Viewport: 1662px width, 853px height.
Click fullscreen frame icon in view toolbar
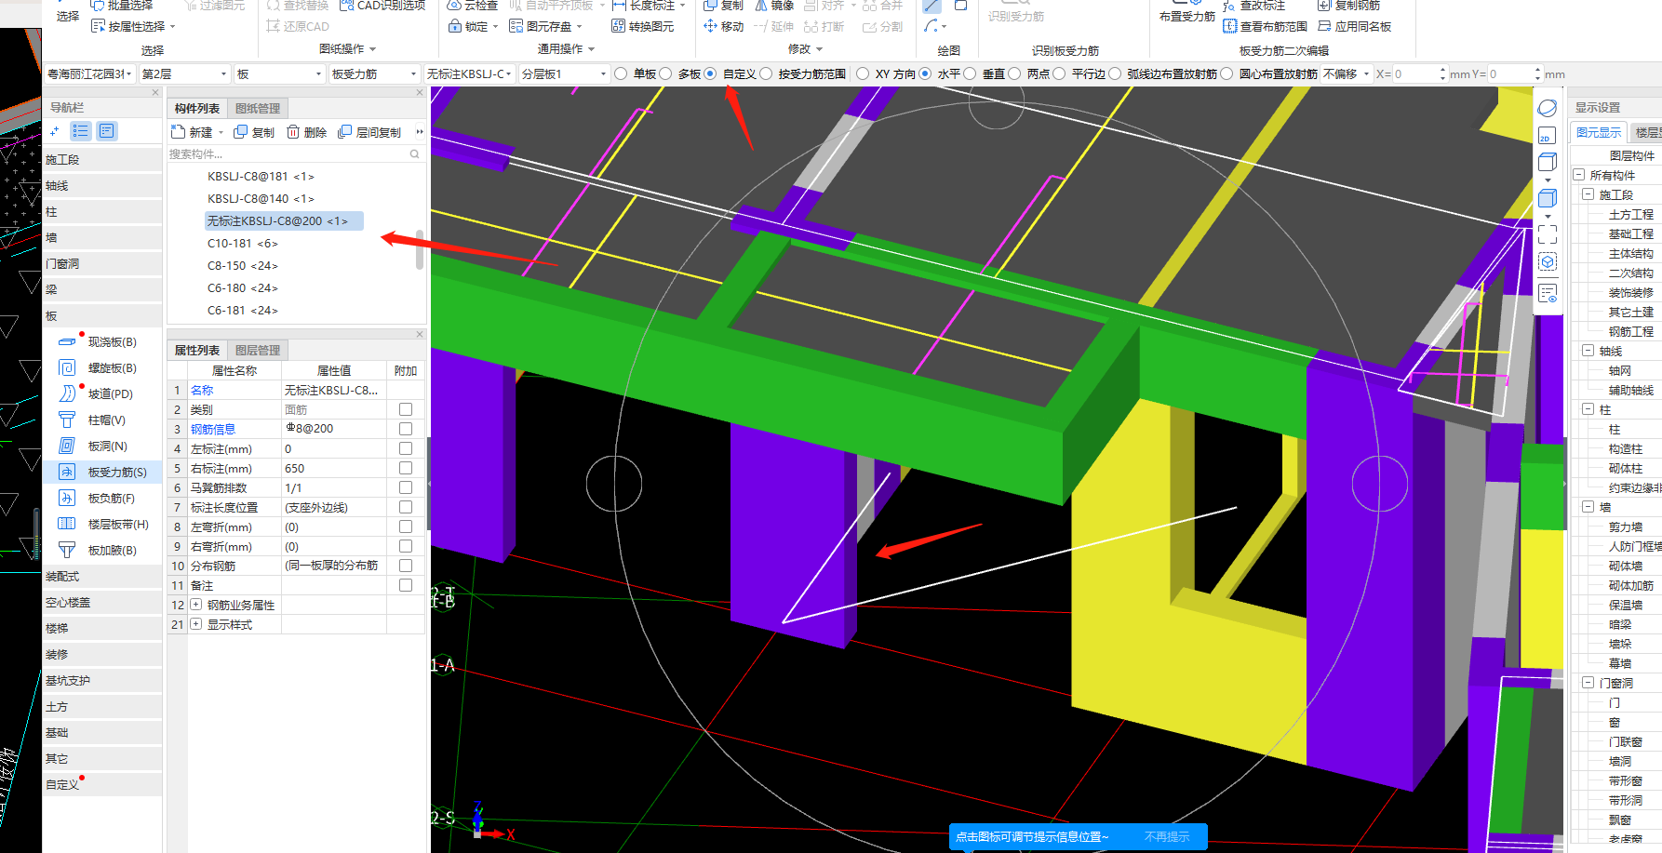pos(1548,233)
